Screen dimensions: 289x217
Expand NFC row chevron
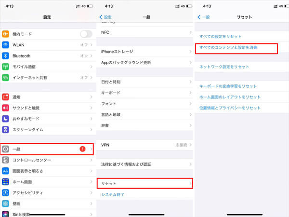[190, 32]
